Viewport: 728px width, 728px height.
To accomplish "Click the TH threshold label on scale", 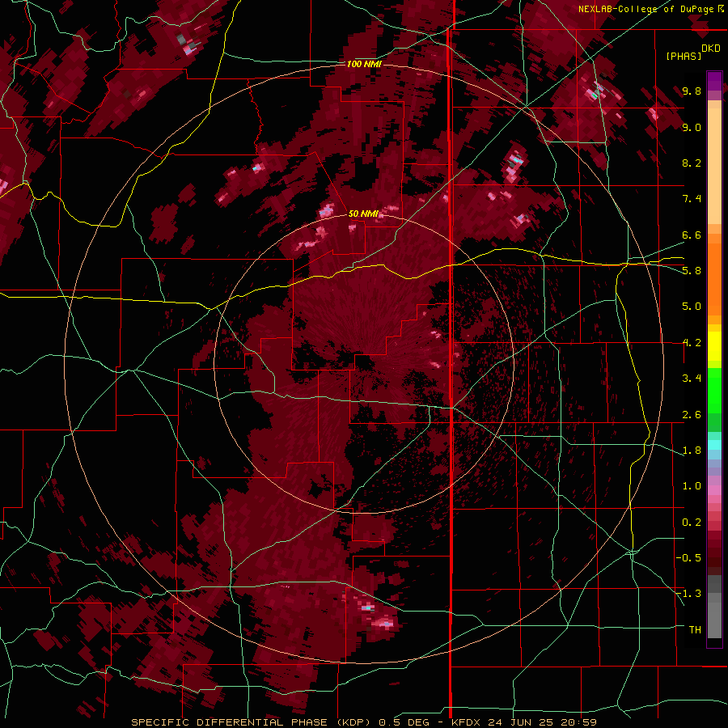I will pyautogui.click(x=695, y=630).
